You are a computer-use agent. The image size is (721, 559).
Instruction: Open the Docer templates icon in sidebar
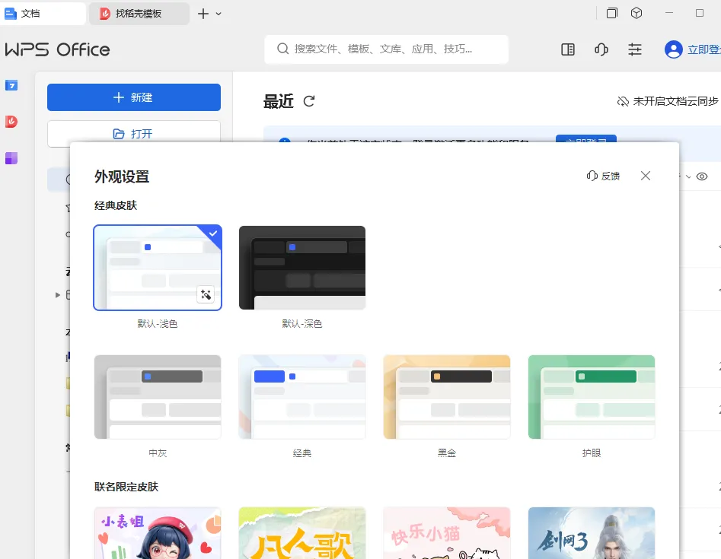coord(11,122)
